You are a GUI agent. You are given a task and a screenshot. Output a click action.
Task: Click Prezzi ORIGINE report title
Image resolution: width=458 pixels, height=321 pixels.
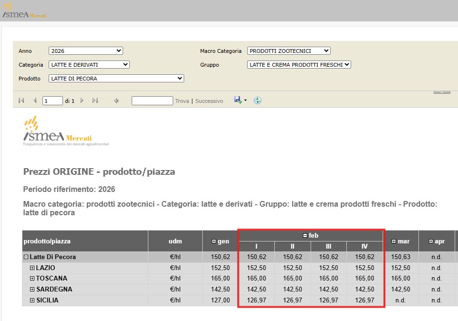pyautogui.click(x=99, y=172)
